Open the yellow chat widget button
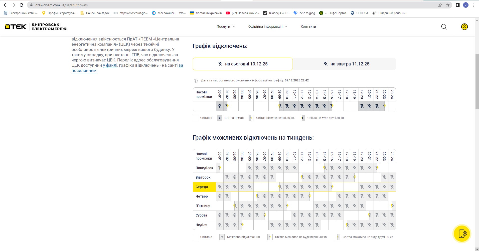Screen dimensions: 479x251 [x=462, y=234]
